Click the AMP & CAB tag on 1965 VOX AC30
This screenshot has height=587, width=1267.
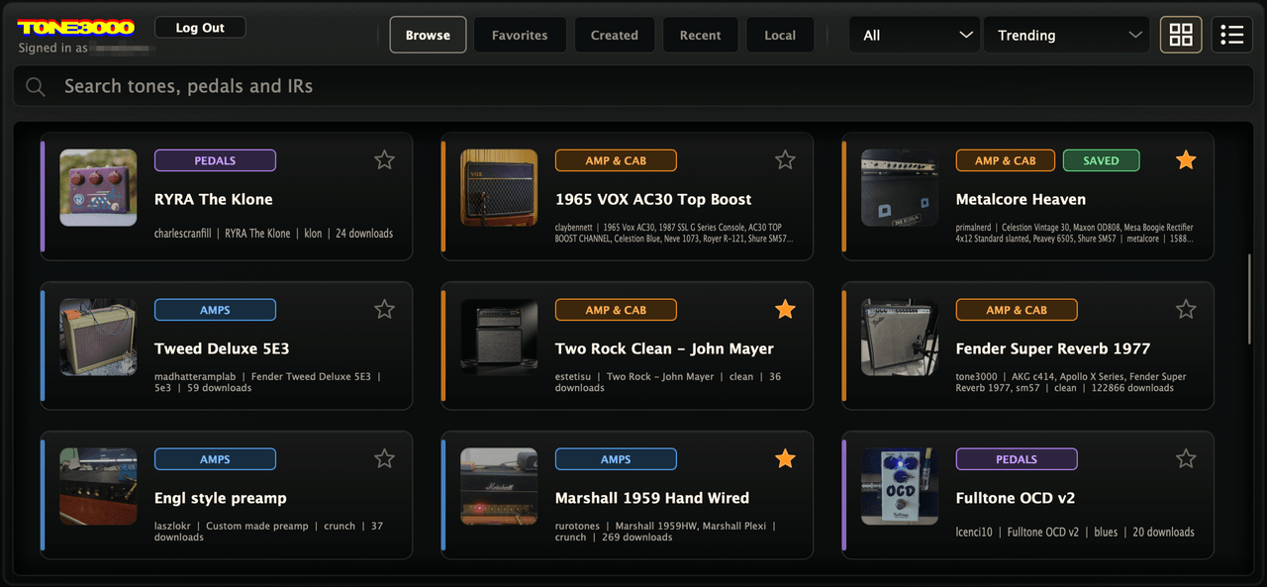(x=616, y=160)
